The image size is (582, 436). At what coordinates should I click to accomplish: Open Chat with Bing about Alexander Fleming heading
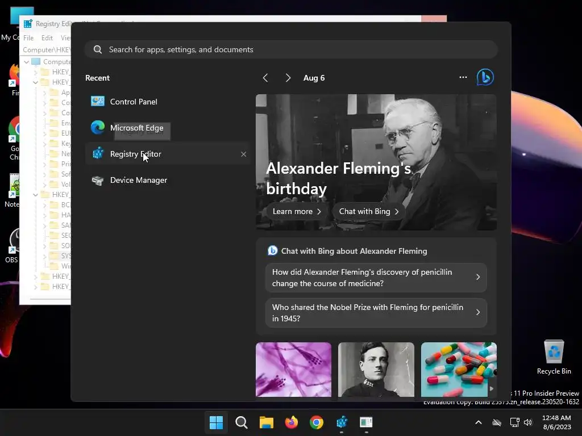coord(354,251)
